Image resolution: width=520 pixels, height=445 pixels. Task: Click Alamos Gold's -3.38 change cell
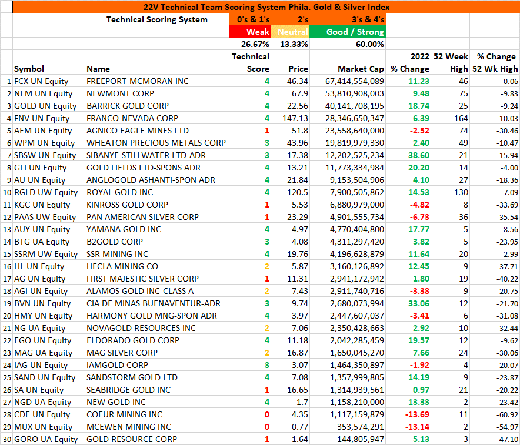[x=408, y=291]
